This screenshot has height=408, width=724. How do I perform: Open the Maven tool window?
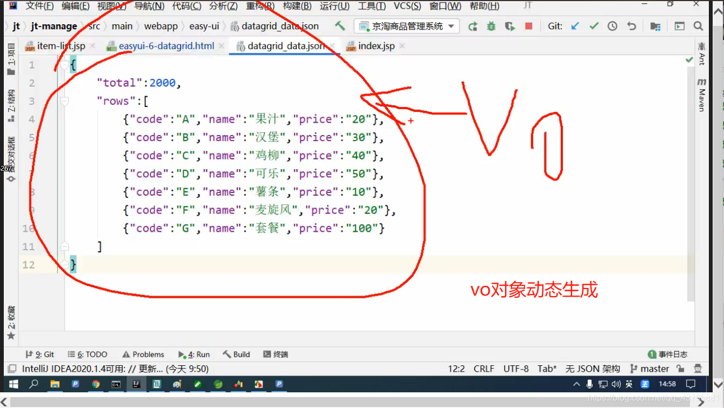(701, 95)
